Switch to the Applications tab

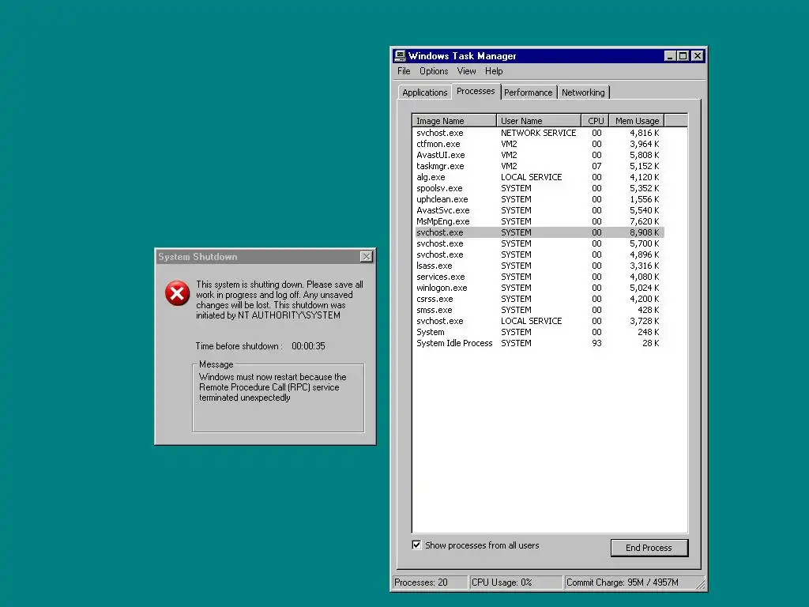424,92
